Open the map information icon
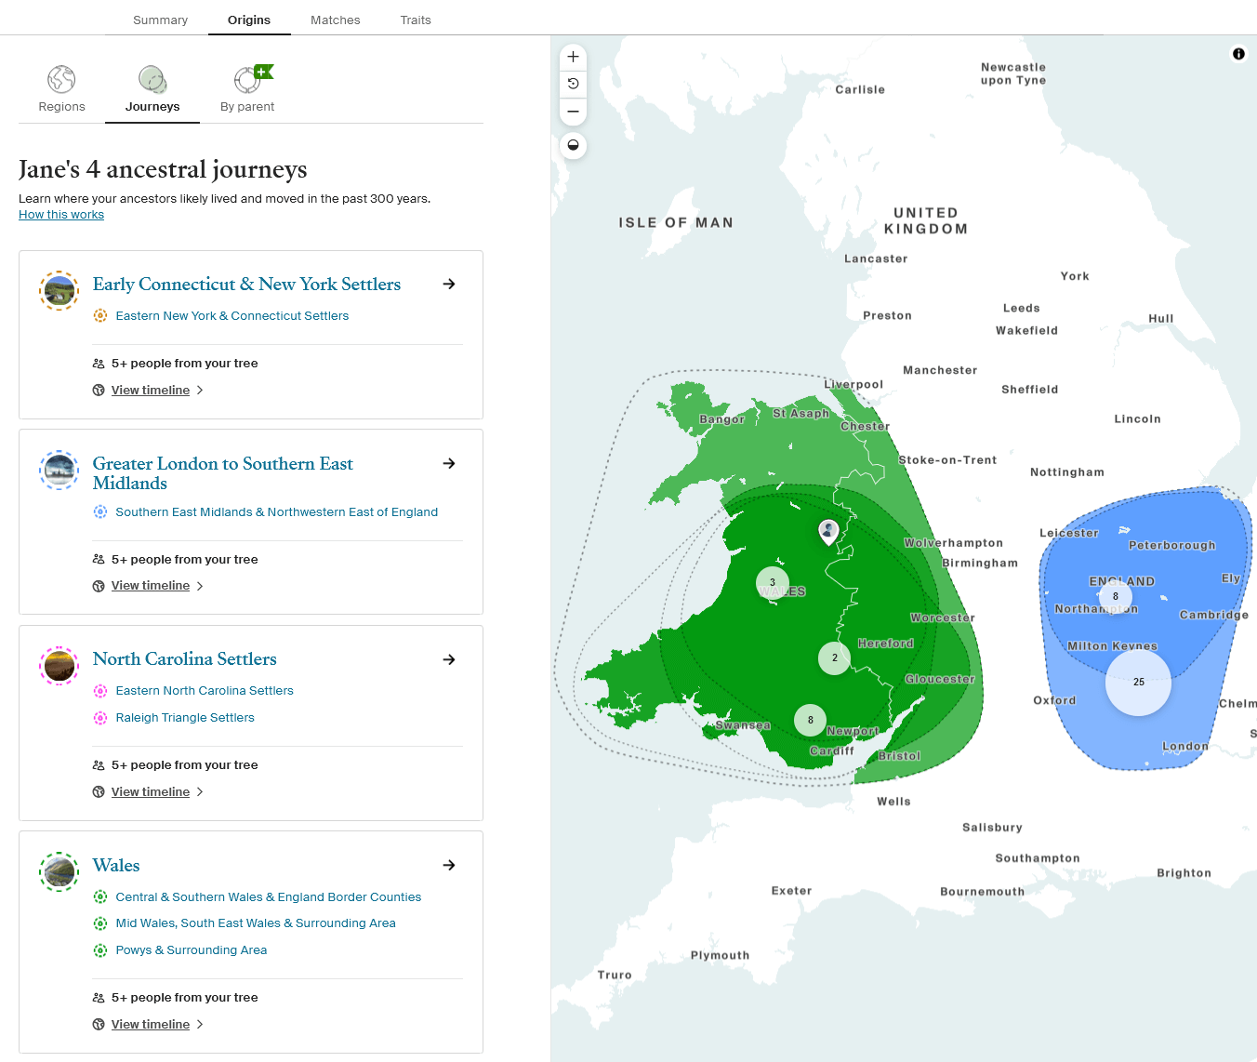 click(1238, 54)
